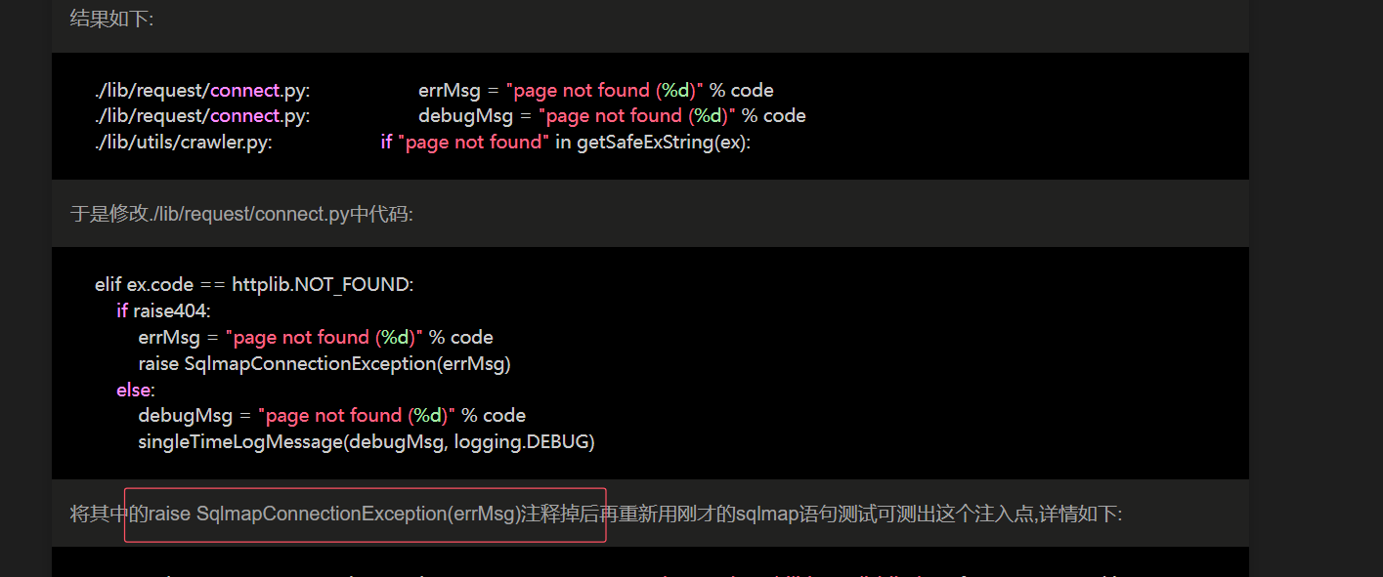This screenshot has height=577, width=1383.
Task: Click the errMsg line in the grep results
Action: (x=595, y=91)
